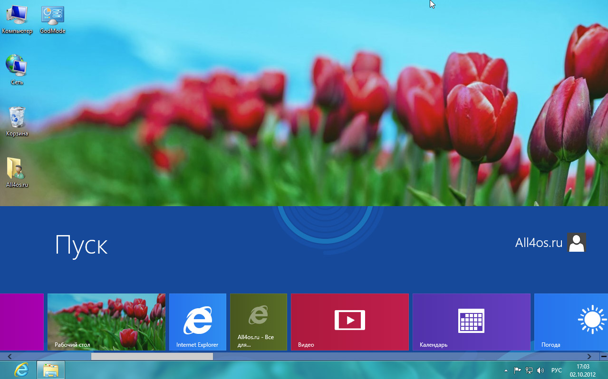Image resolution: width=608 pixels, height=379 pixels.
Task: Open the Видео tile
Action: tap(350, 322)
